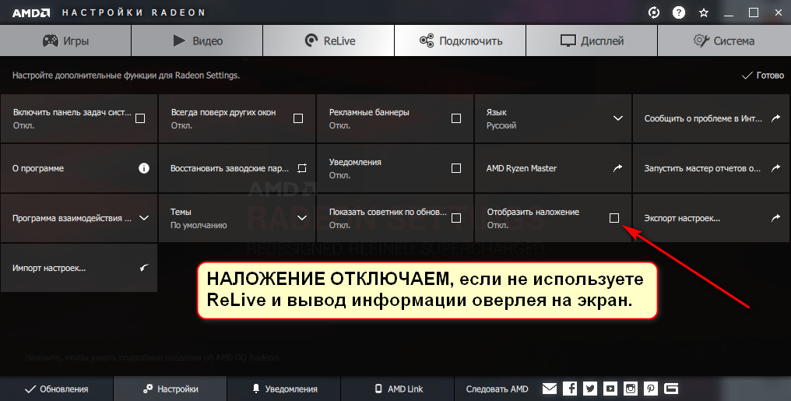Click info icon on О программе tile
Viewport: 791px width, 401px height.
coord(144,168)
